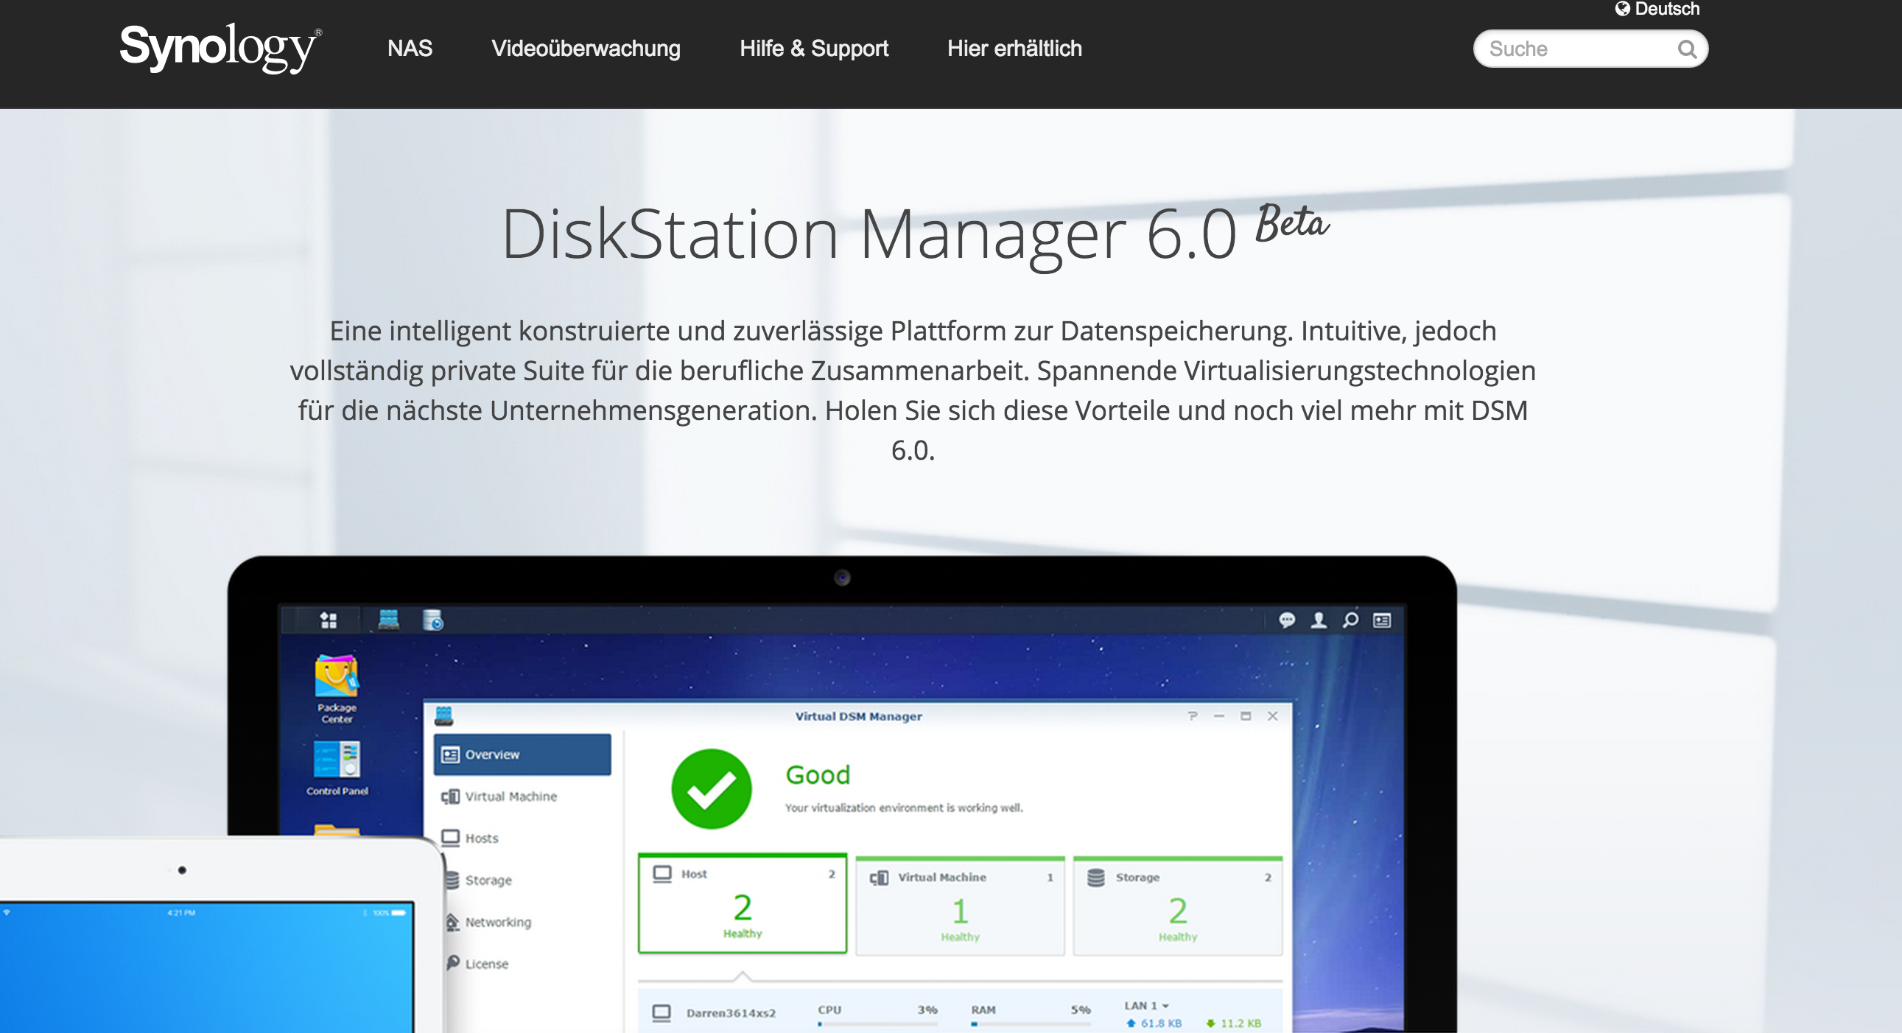The width and height of the screenshot is (1902, 1033).
Task: Expand the LAN 1 dropdown
Action: 1147,1006
